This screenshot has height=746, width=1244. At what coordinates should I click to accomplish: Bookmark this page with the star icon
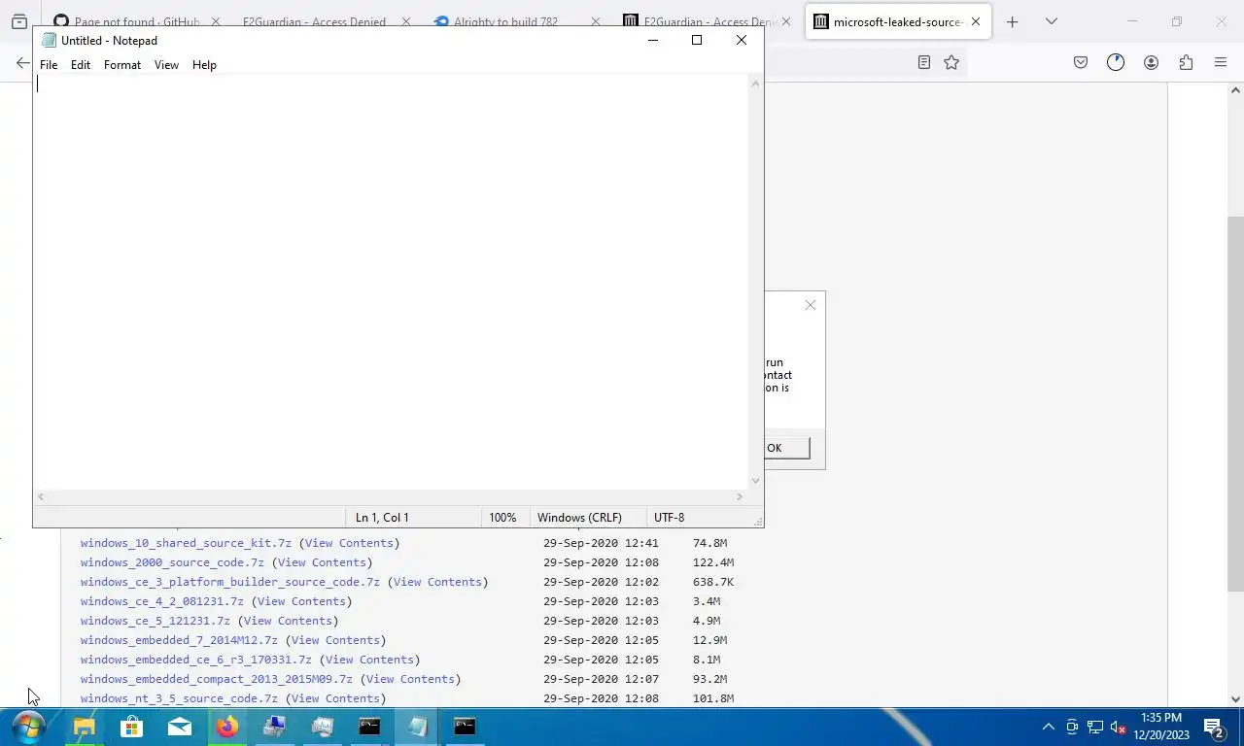[951, 62]
